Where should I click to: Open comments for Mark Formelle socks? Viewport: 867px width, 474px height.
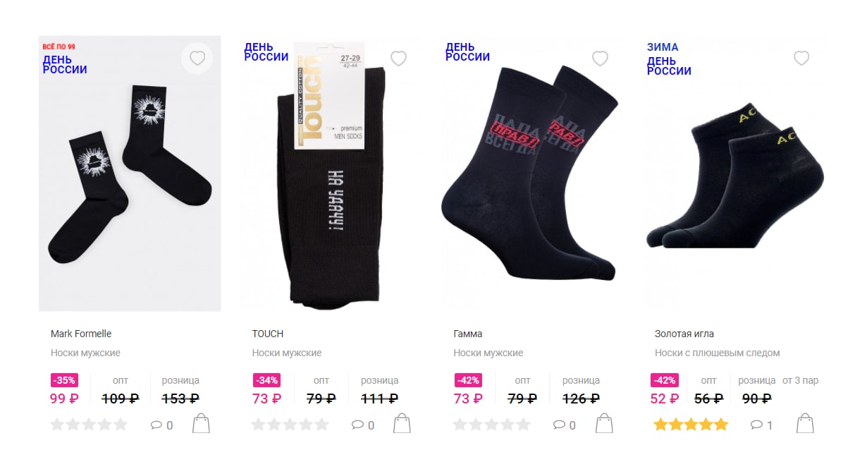tap(162, 425)
